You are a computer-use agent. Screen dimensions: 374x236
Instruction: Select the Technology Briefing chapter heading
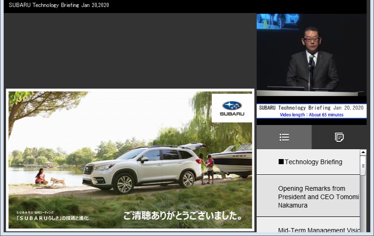coord(308,162)
